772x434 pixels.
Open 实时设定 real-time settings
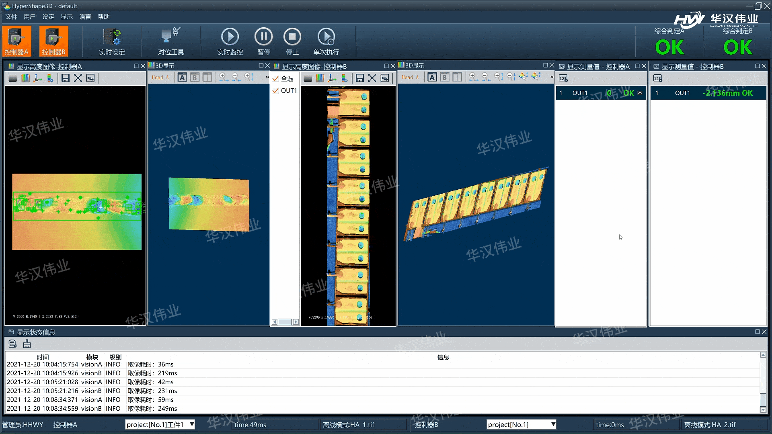112,42
